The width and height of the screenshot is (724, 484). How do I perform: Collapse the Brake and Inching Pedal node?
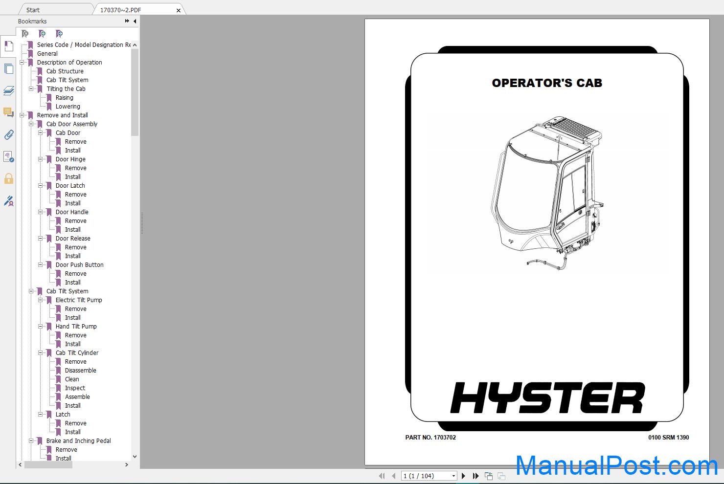(x=31, y=441)
